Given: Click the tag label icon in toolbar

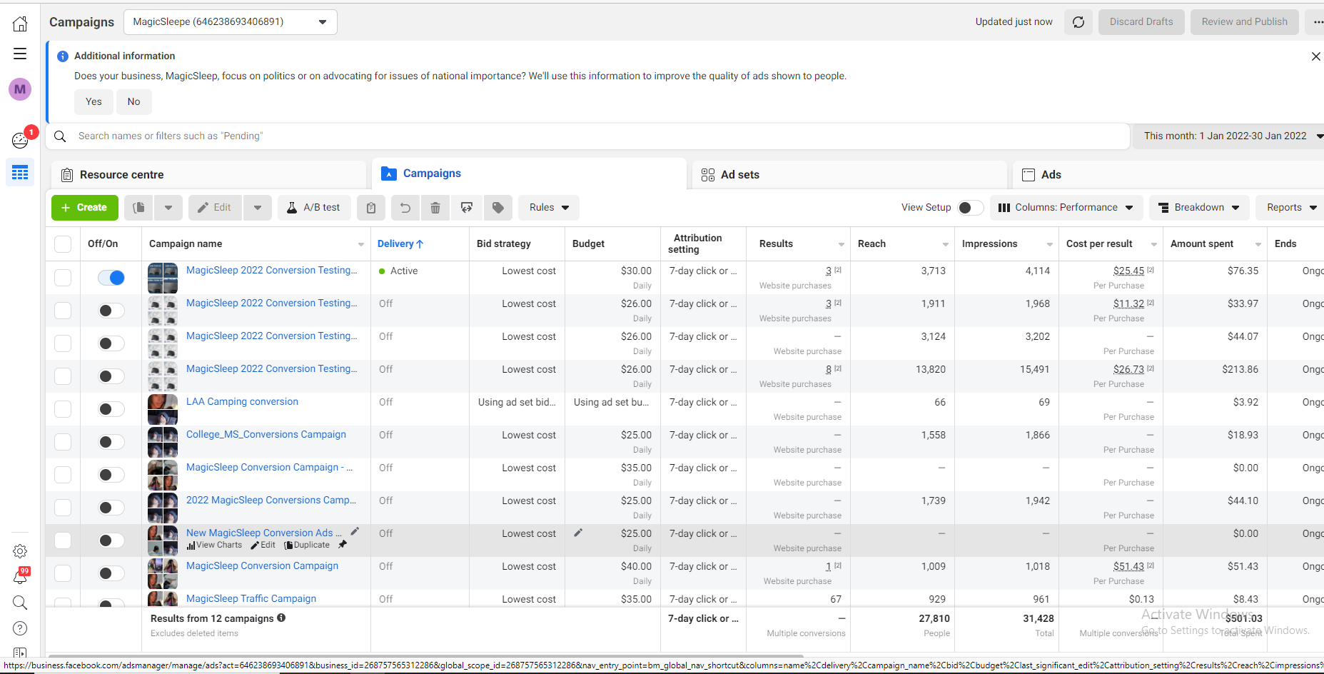Looking at the screenshot, I should (x=498, y=208).
